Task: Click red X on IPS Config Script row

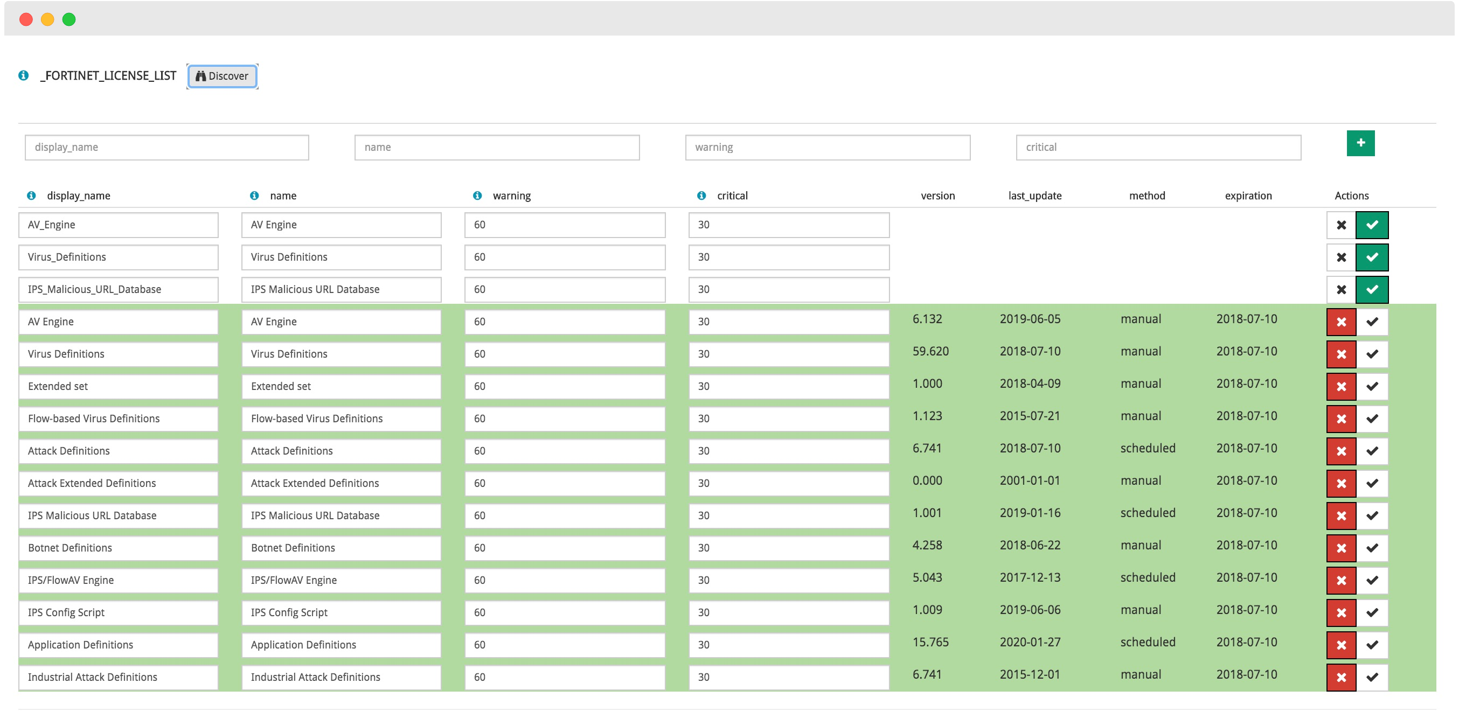Action: click(x=1341, y=612)
